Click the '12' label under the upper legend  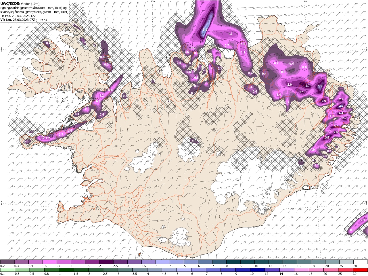point(271,266)
